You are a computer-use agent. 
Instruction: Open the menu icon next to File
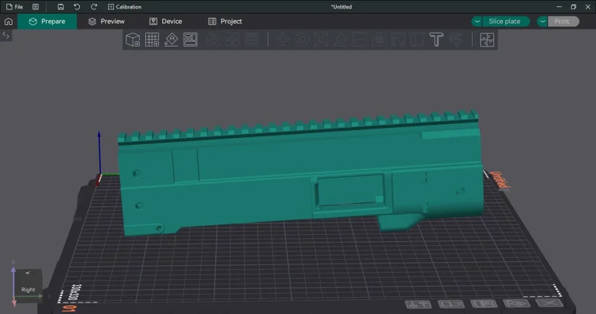[x=36, y=7]
